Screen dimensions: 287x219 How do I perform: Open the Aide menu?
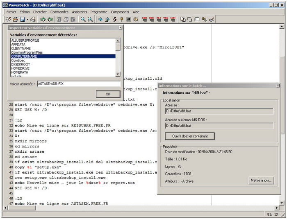click(136, 12)
